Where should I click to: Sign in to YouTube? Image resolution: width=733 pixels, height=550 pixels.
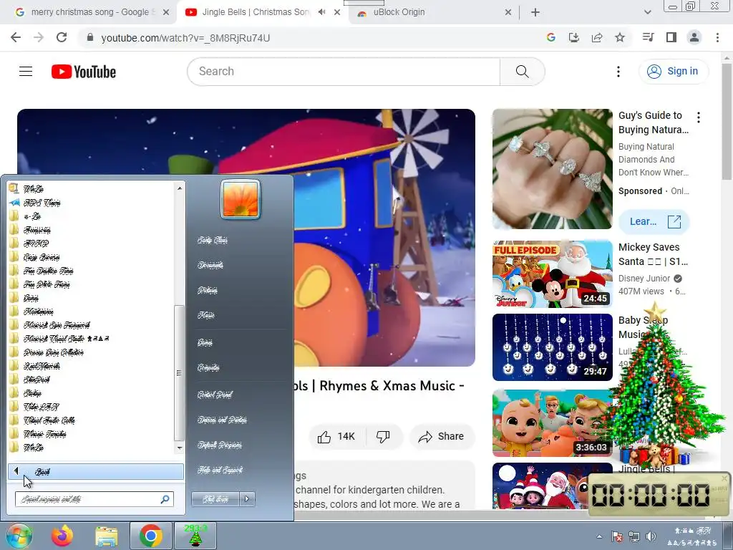(673, 71)
